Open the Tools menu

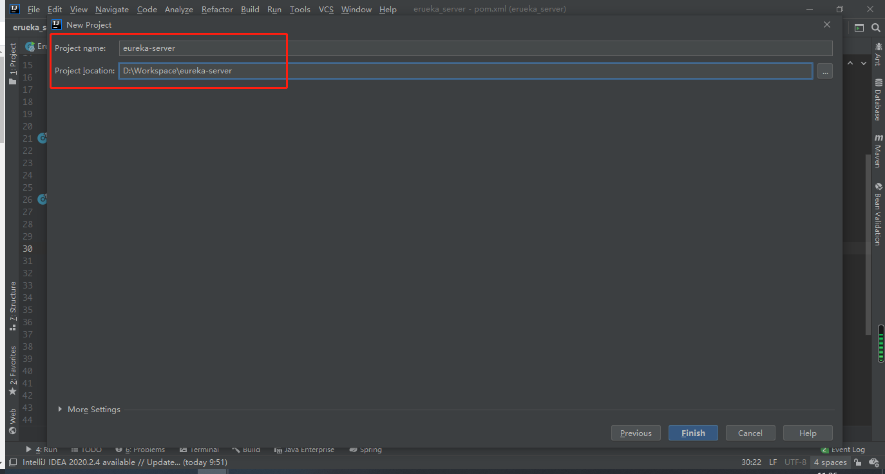coord(300,9)
